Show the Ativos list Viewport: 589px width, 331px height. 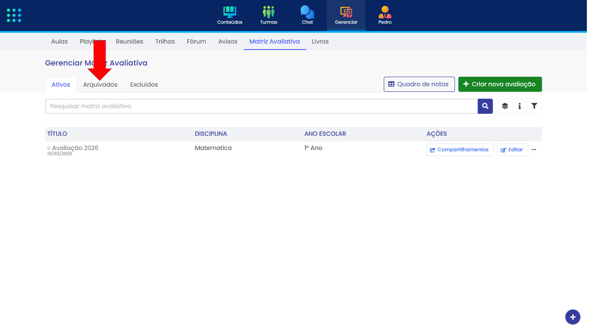pyautogui.click(x=61, y=84)
